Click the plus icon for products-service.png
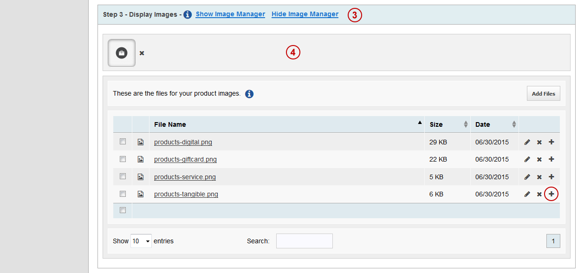 551,177
